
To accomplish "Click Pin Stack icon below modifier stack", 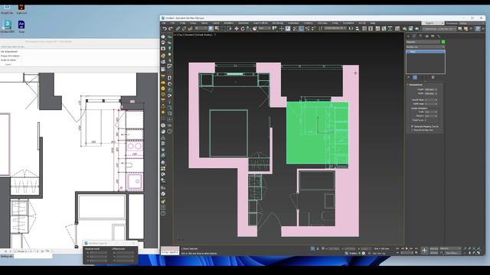I will (408, 77).
